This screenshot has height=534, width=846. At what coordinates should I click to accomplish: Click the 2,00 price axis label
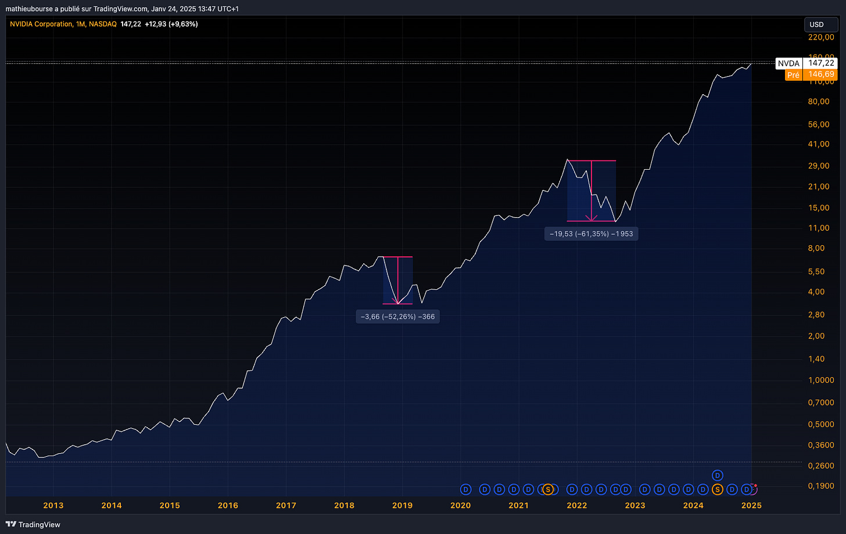816,336
